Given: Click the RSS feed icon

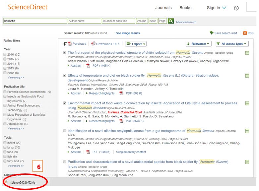Looking at the screenshot, I should click(245, 33).
